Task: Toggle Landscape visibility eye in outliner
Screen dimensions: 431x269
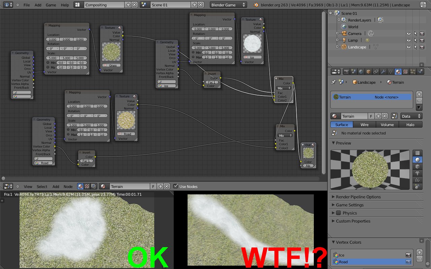Action: tap(409, 47)
